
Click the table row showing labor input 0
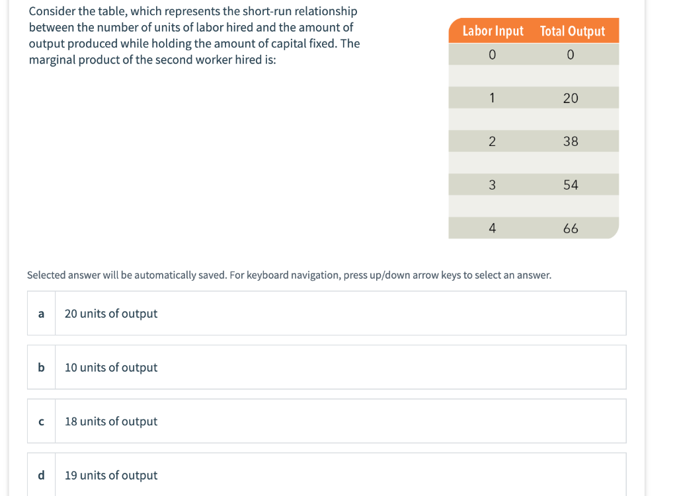(534, 53)
